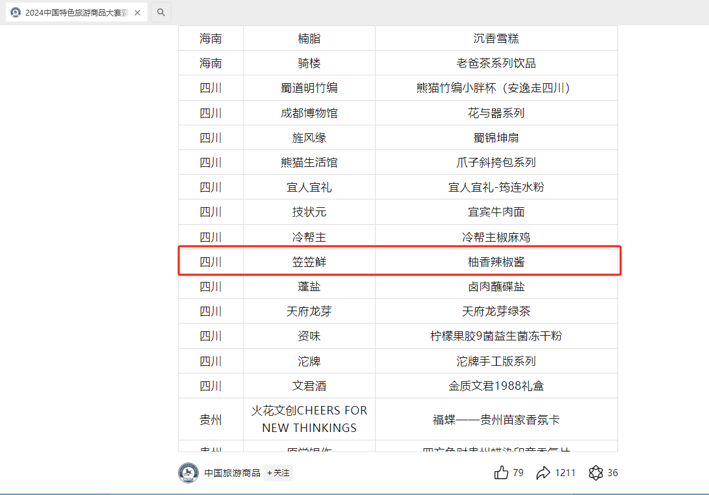The image size is (709, 495).
Task: Select the brand cell 沱牌
Action: [309, 361]
